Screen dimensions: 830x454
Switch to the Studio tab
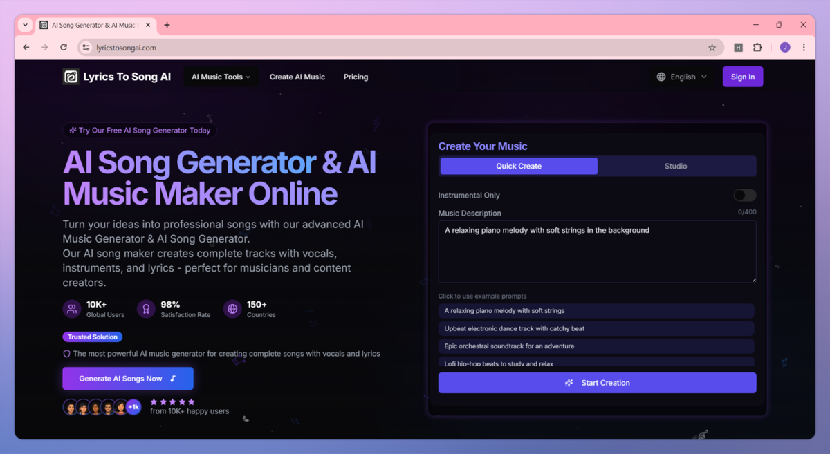click(x=676, y=166)
